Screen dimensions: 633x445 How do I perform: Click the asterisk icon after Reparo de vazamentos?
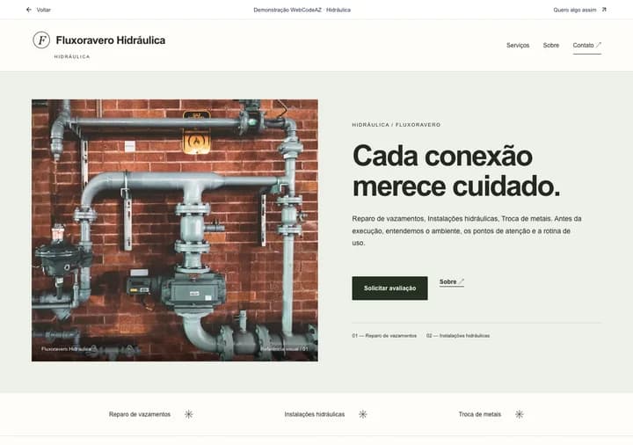(x=188, y=414)
